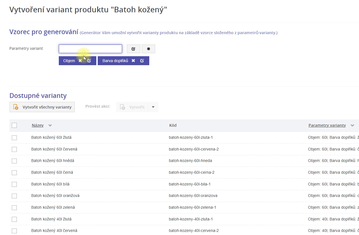The image size is (359, 235).
Task: Click the Parametry varianty column header
Action: [327, 125]
